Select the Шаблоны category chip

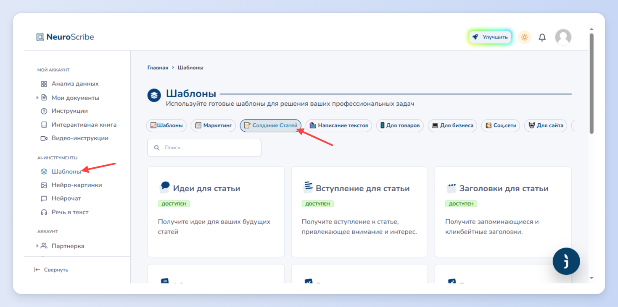pyautogui.click(x=166, y=125)
